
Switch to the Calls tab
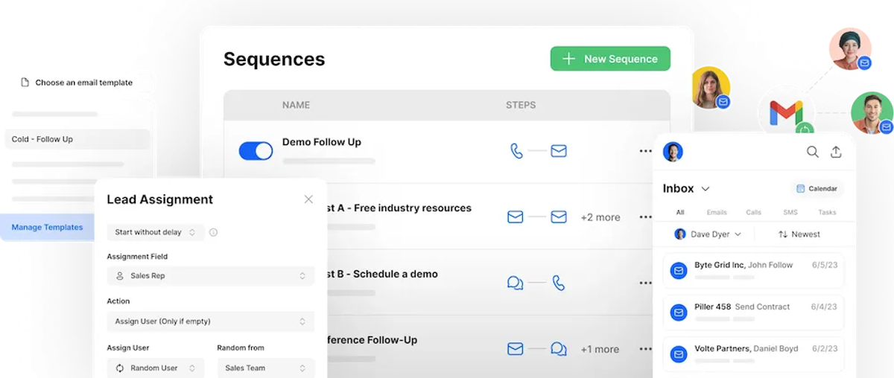coord(754,212)
